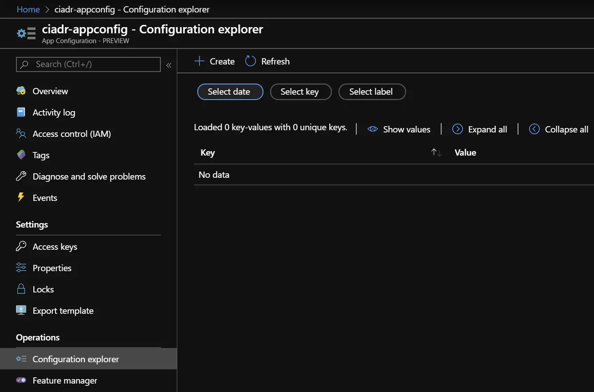Click the Overview cloud icon
The width and height of the screenshot is (594, 392).
[21, 91]
